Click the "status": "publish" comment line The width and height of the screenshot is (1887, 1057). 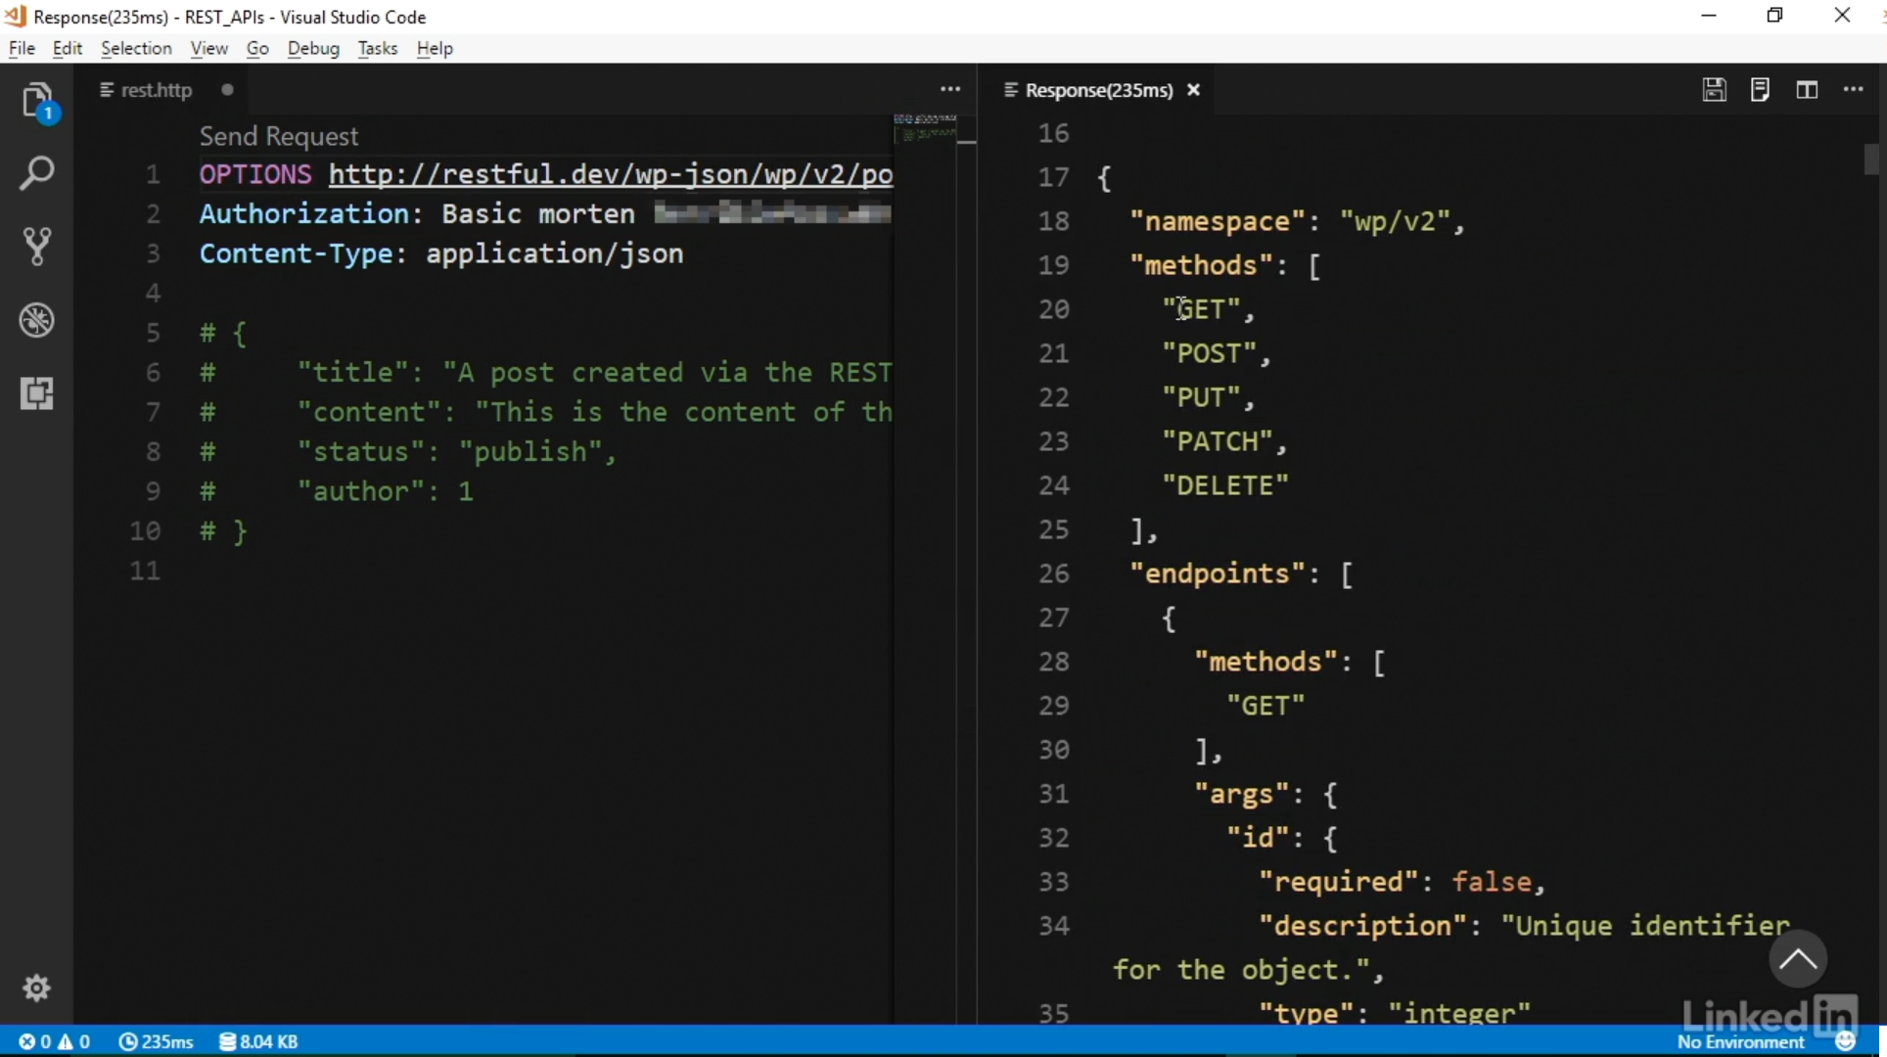(408, 452)
